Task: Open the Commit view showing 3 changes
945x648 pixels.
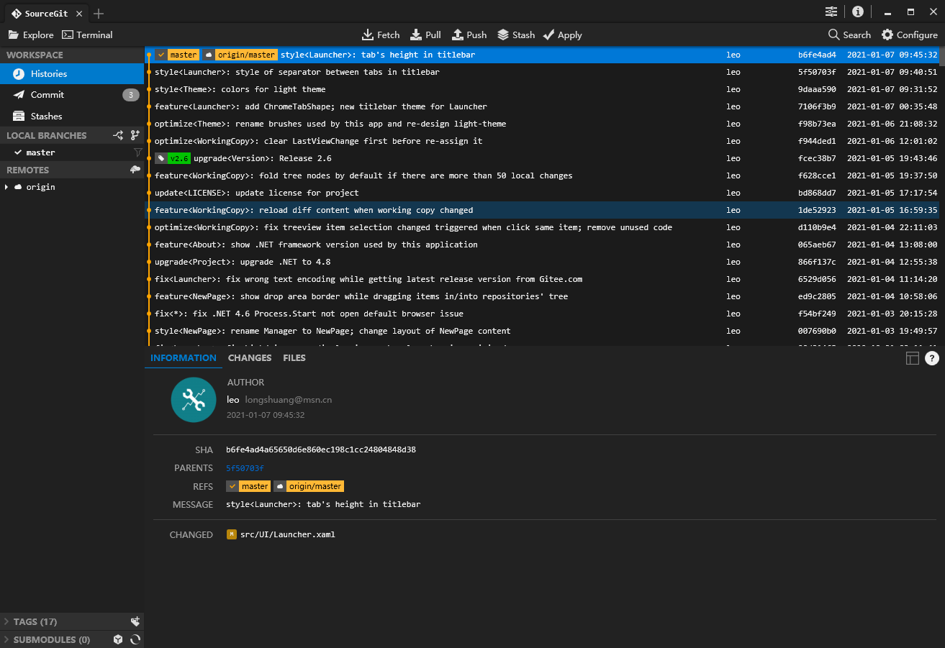Action: click(45, 94)
